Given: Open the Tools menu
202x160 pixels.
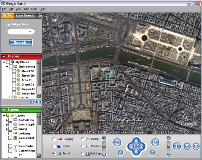Looking at the screenshot, I should click(x=34, y=9).
